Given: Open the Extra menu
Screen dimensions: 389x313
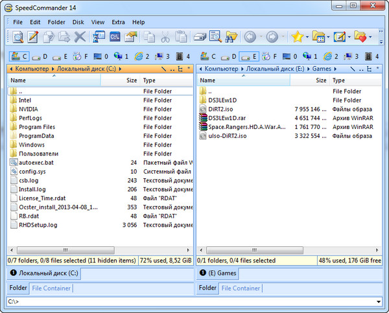Looking at the screenshot, I should click(x=118, y=22).
